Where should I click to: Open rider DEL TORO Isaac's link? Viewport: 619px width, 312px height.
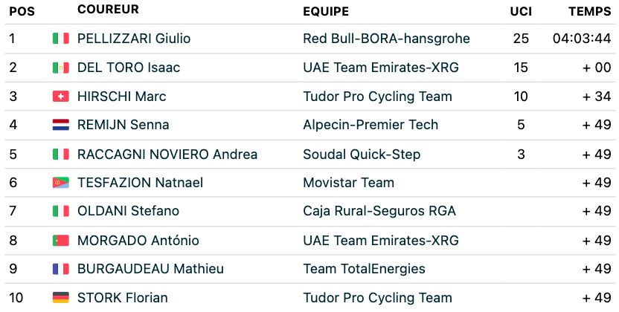(x=129, y=68)
